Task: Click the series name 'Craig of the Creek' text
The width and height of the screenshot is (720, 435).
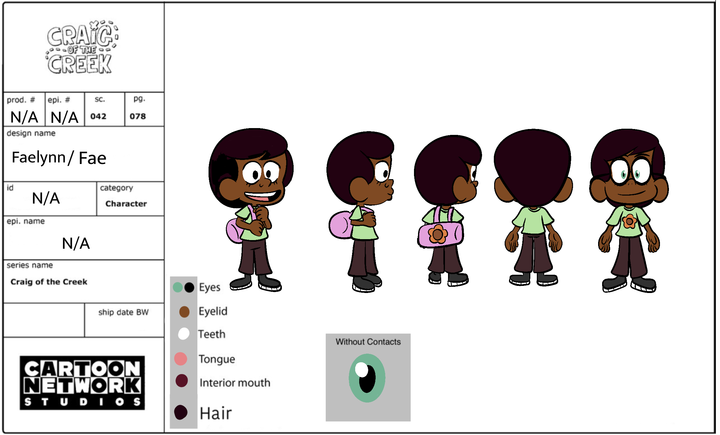Action: [49, 282]
